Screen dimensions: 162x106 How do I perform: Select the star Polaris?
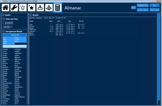pos(17,91)
